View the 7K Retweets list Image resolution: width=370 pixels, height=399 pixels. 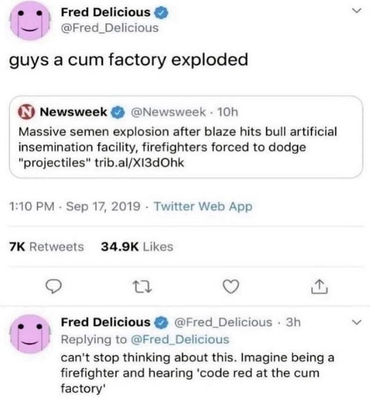coord(46,247)
